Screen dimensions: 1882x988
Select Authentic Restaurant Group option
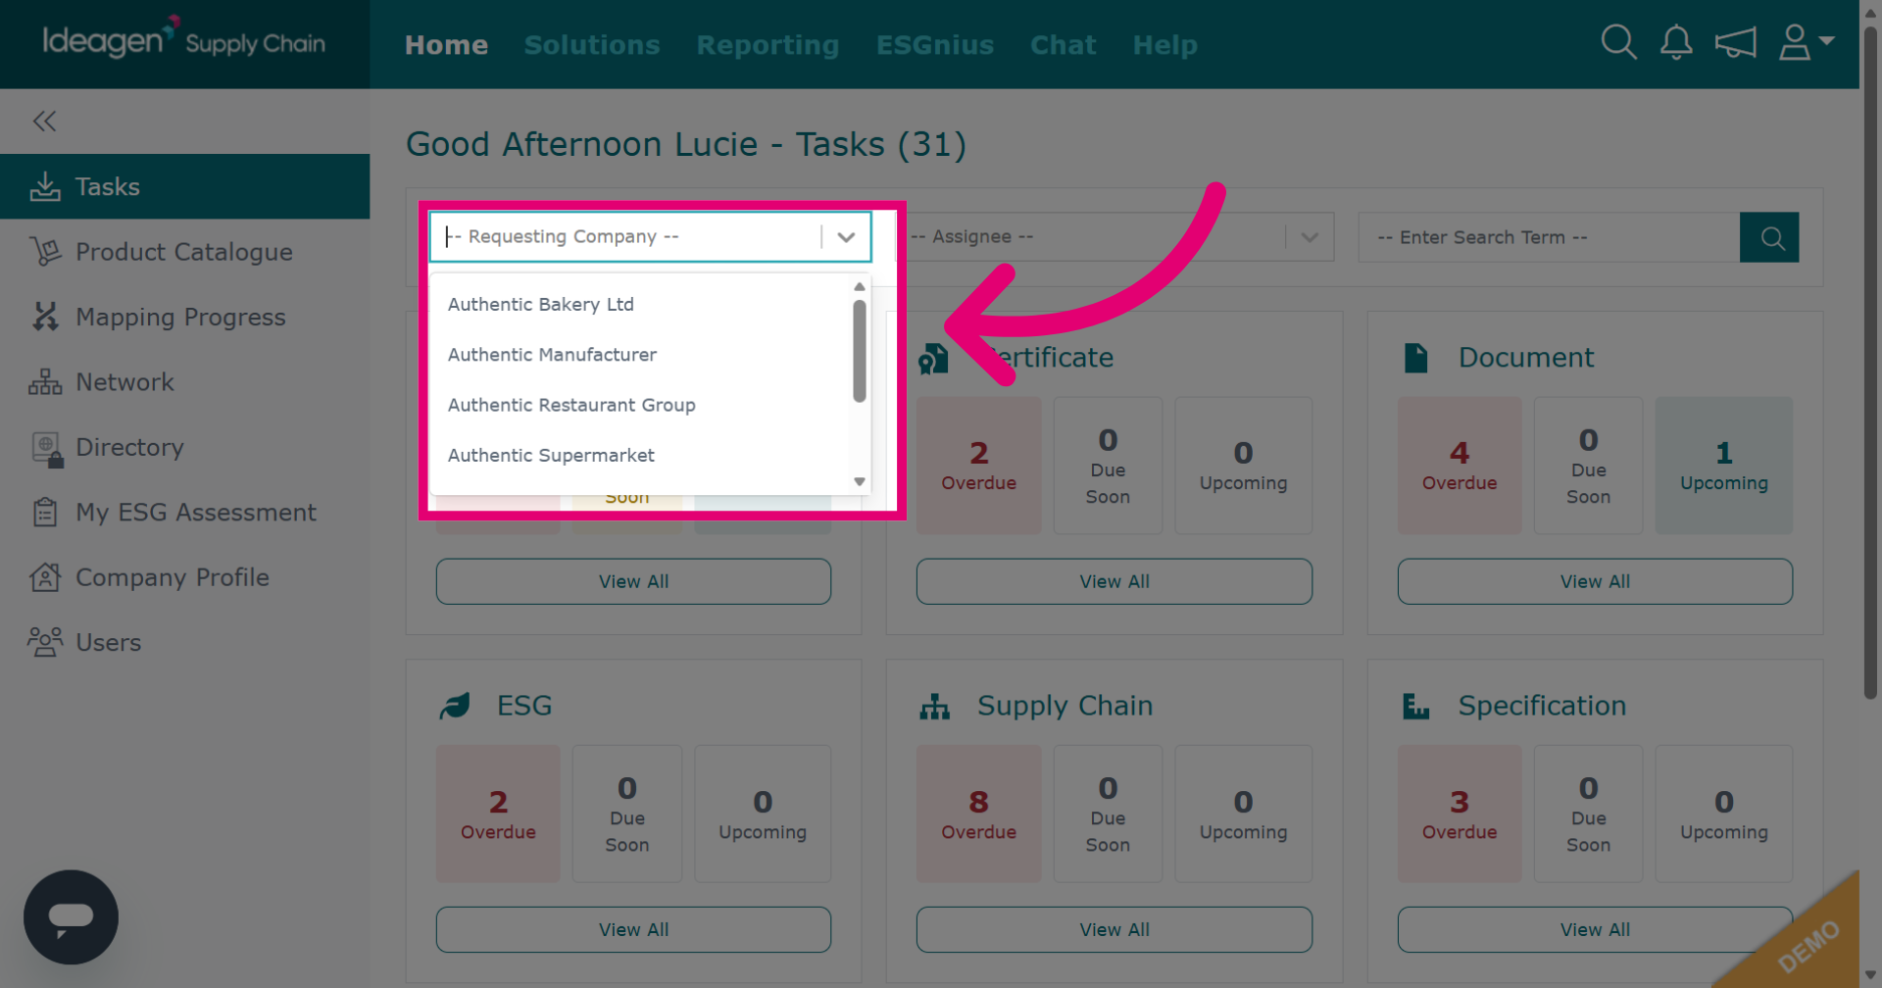click(x=641, y=405)
